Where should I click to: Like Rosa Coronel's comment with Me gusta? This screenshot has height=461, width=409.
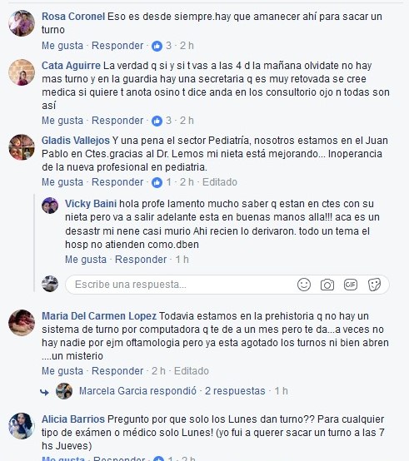(x=62, y=46)
